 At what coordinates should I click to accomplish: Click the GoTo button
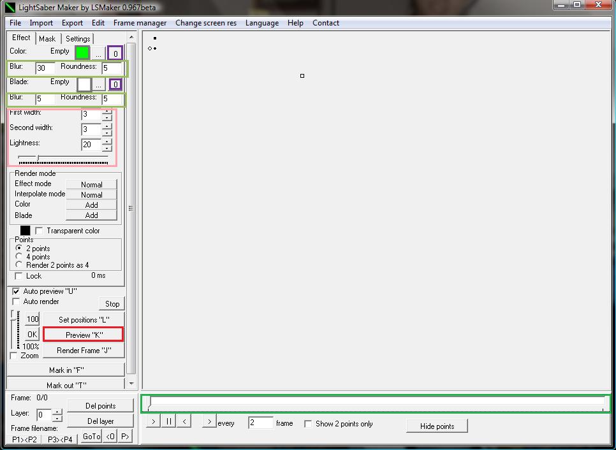point(92,436)
